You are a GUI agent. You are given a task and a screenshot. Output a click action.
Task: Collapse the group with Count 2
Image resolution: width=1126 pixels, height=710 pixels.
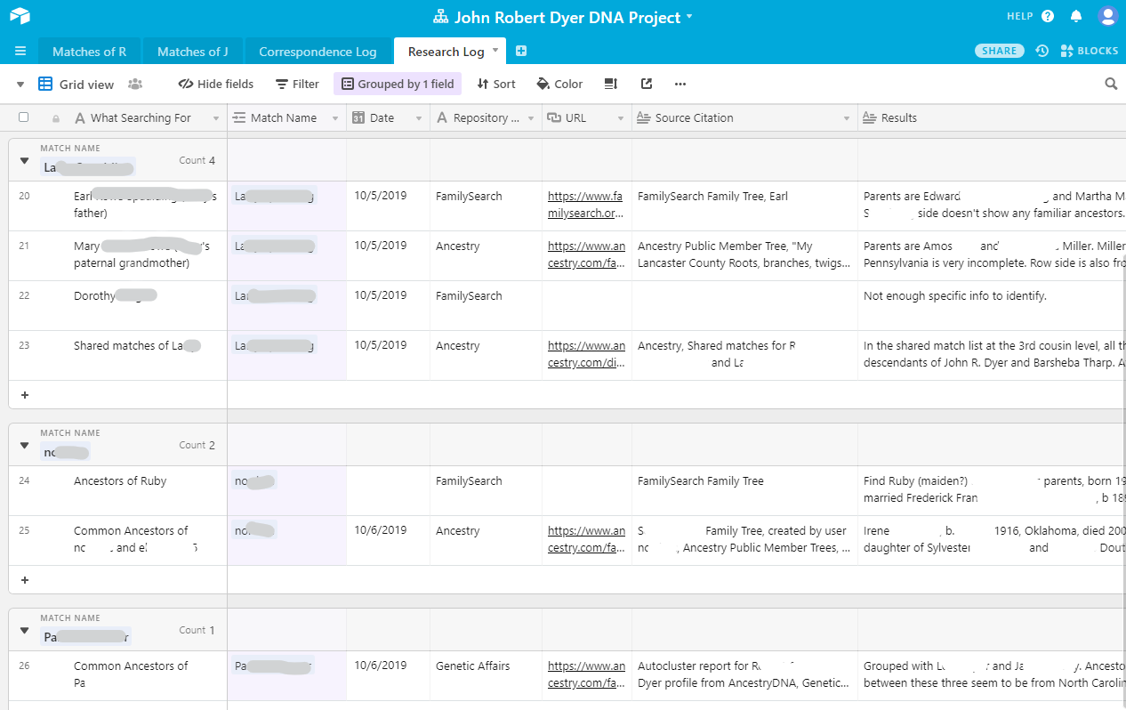point(24,446)
